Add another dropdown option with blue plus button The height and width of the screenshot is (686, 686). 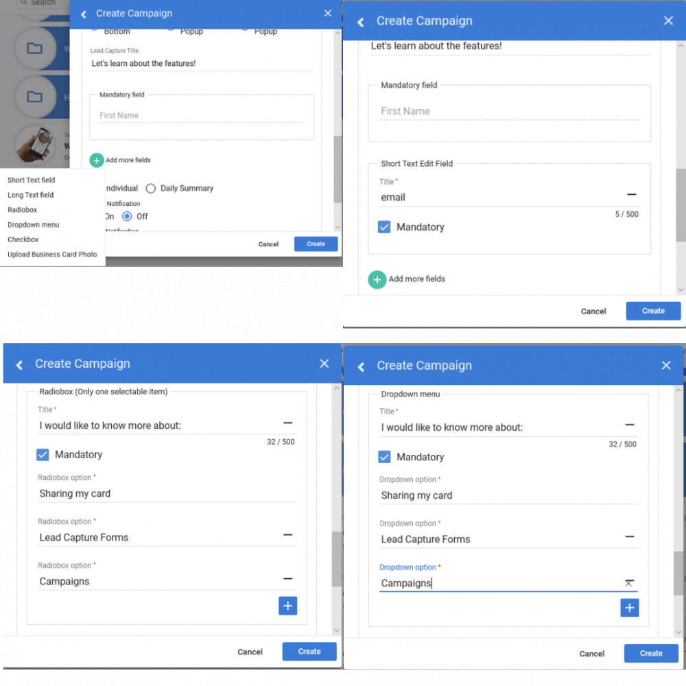click(x=630, y=608)
